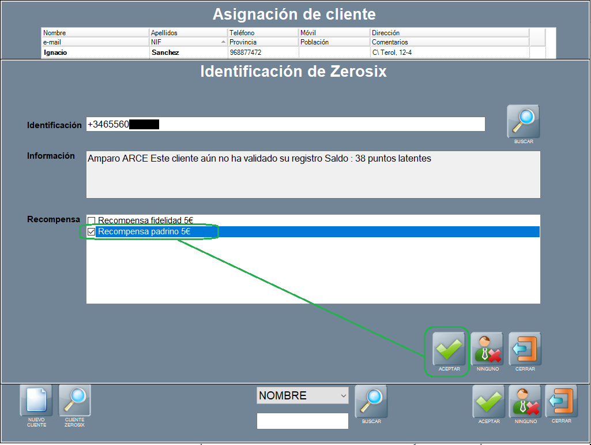
Task: Uncheck the Recompensa padrino 5€ checkbox
Action: pyautogui.click(x=91, y=232)
